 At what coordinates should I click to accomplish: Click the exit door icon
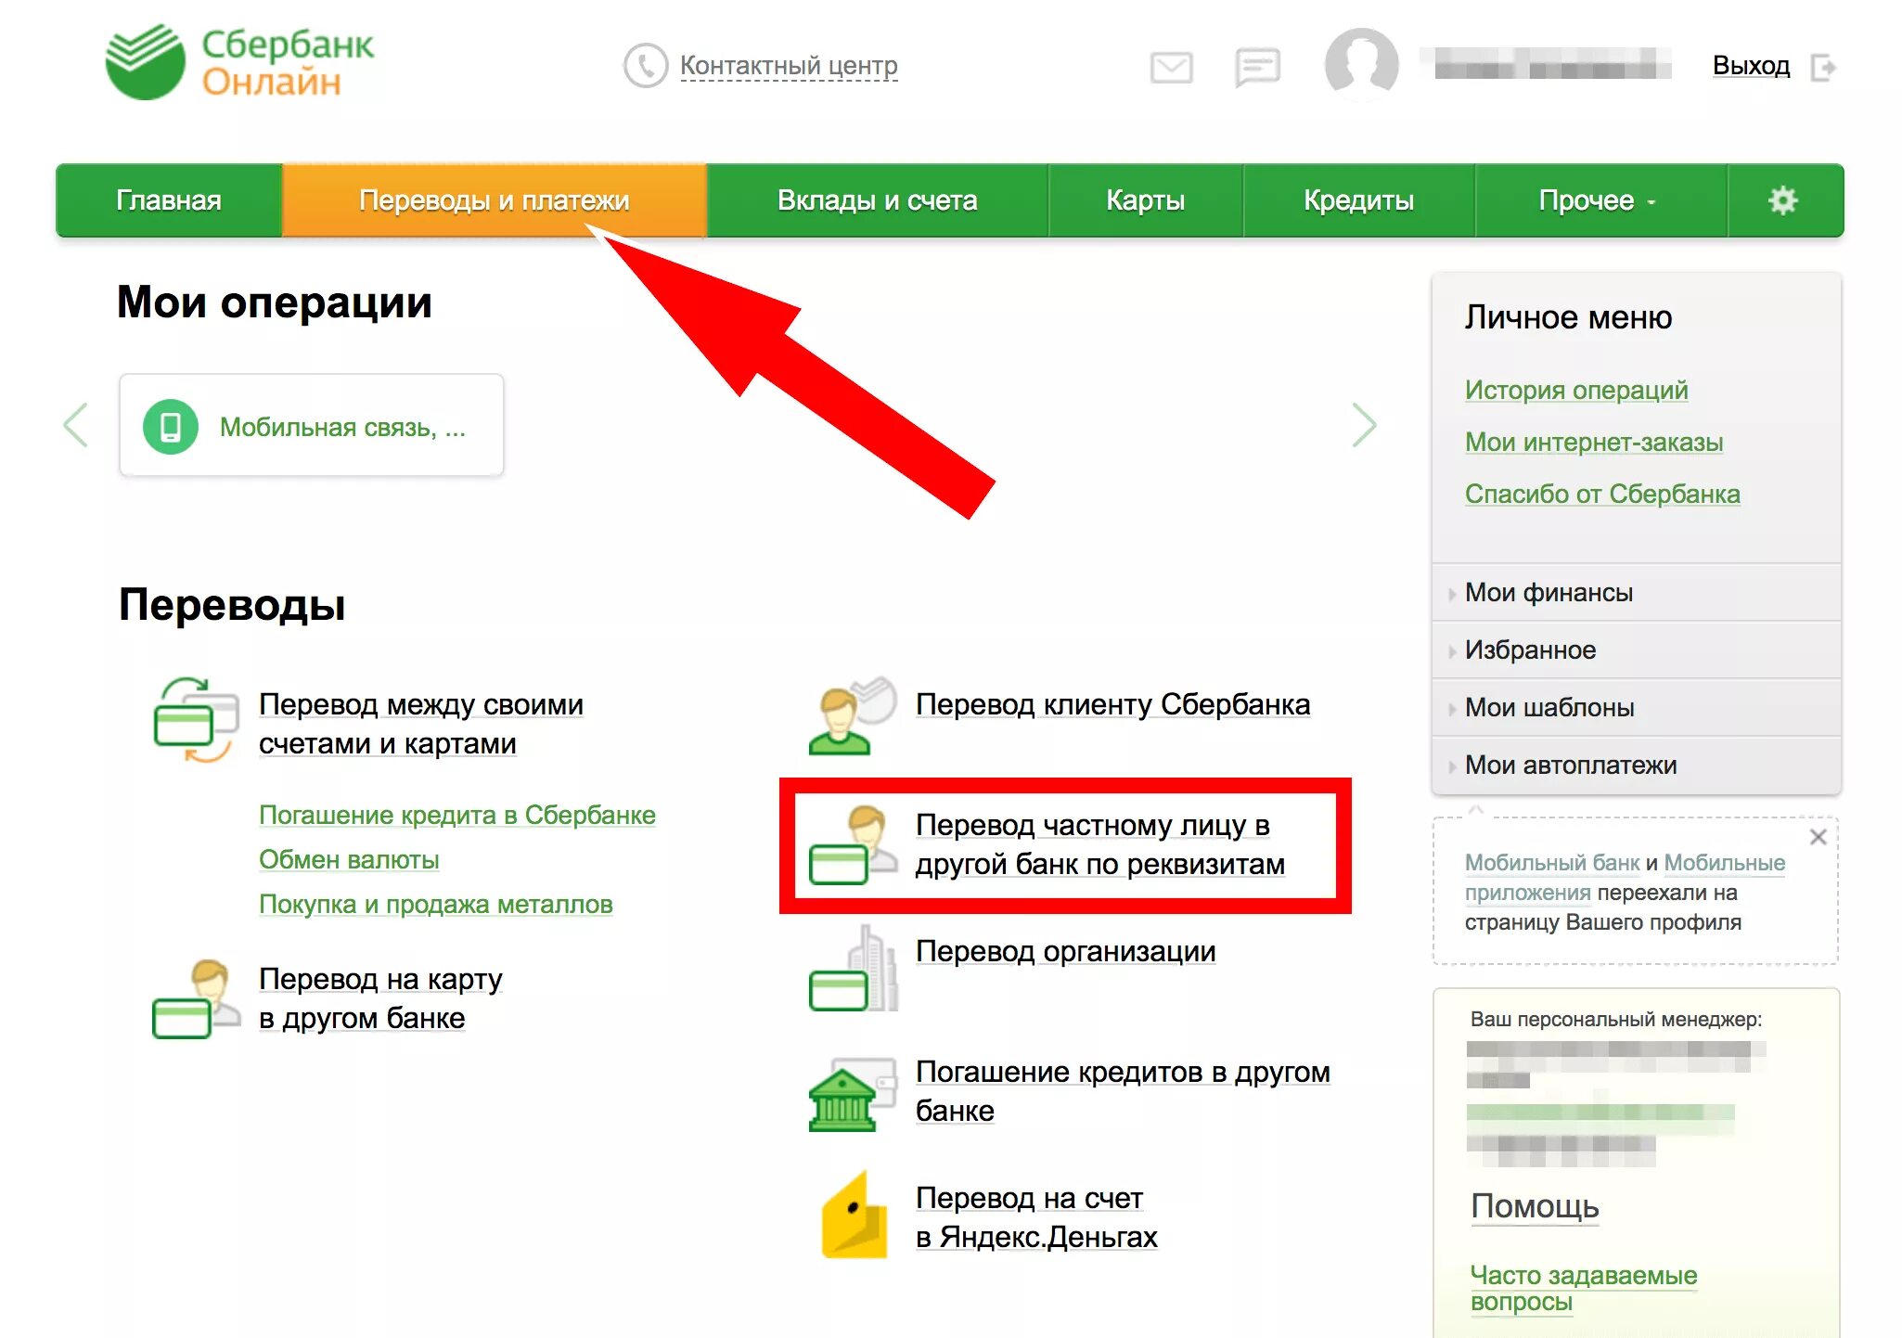click(1823, 68)
